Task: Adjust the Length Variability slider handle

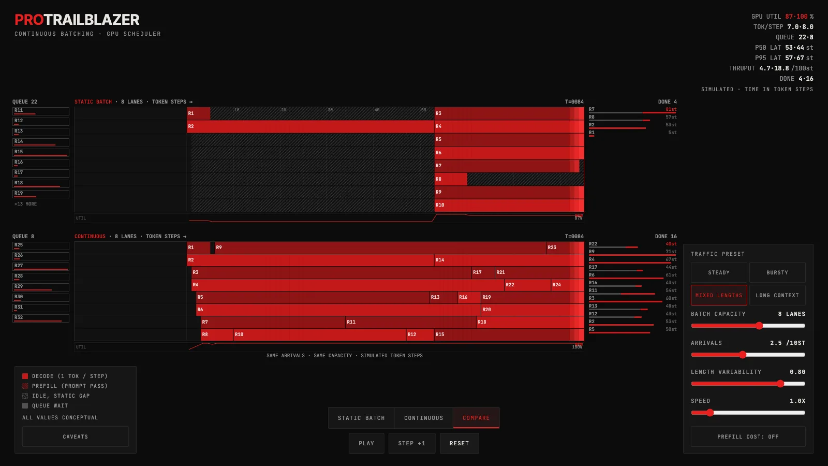Action: pos(780,384)
